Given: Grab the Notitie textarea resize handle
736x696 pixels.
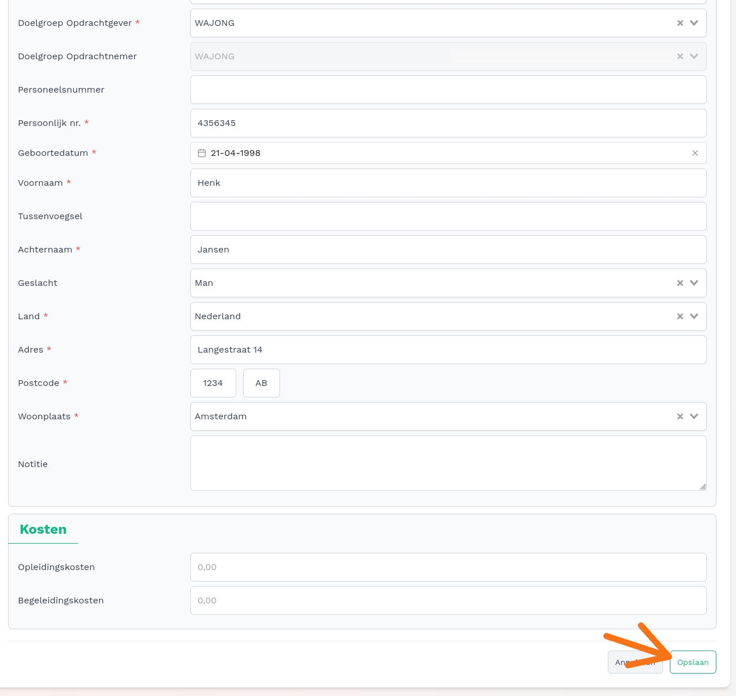Looking at the screenshot, I should pyautogui.click(x=703, y=487).
